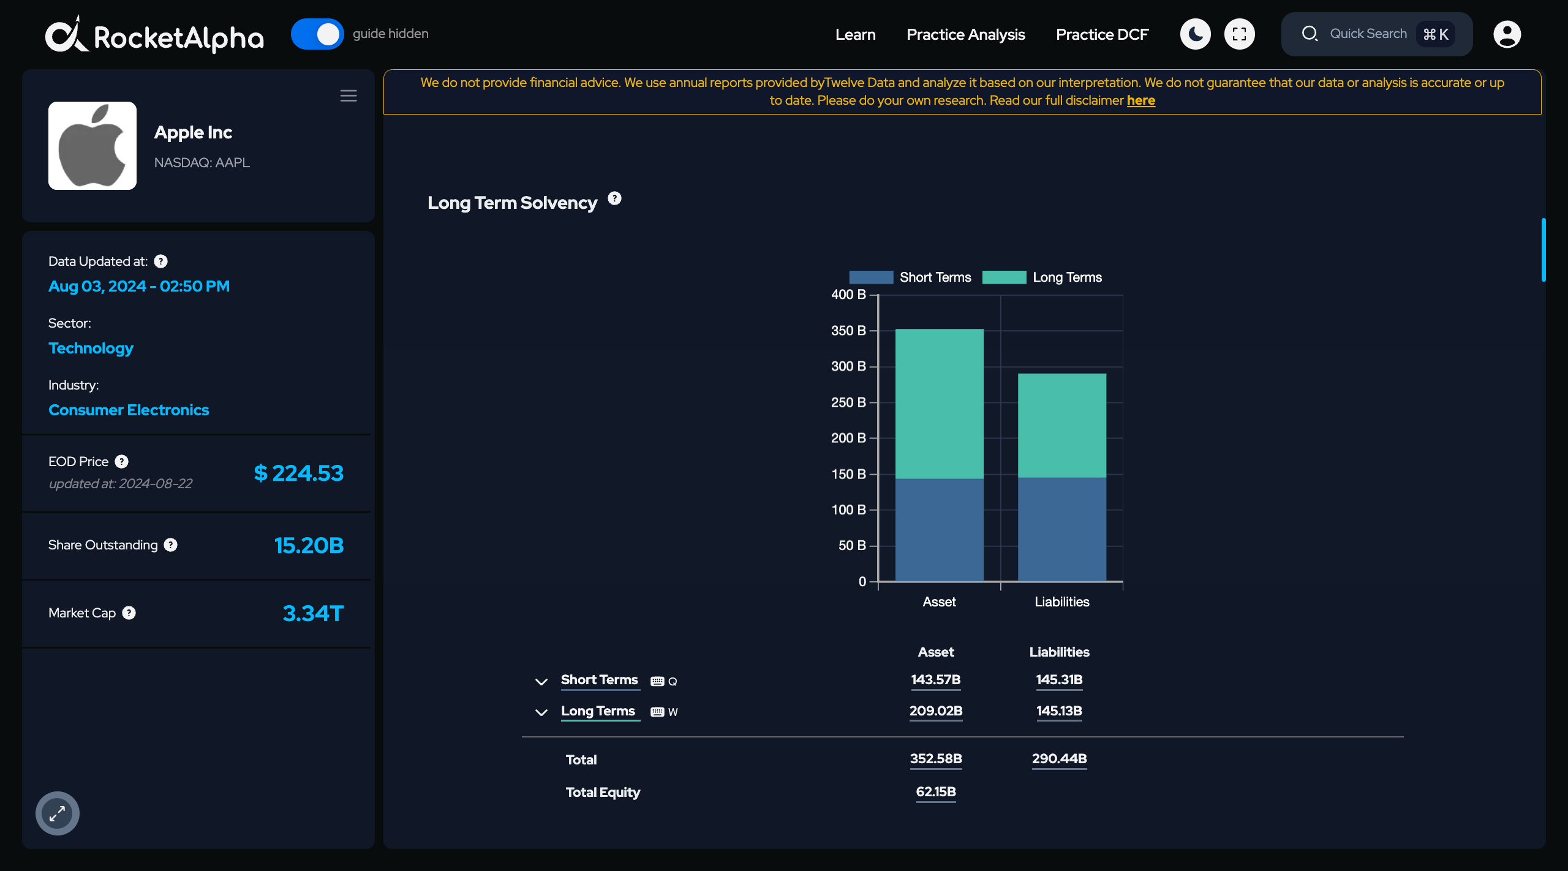Click the search magnifier icon
The width and height of the screenshot is (1568, 871).
coord(1310,34)
